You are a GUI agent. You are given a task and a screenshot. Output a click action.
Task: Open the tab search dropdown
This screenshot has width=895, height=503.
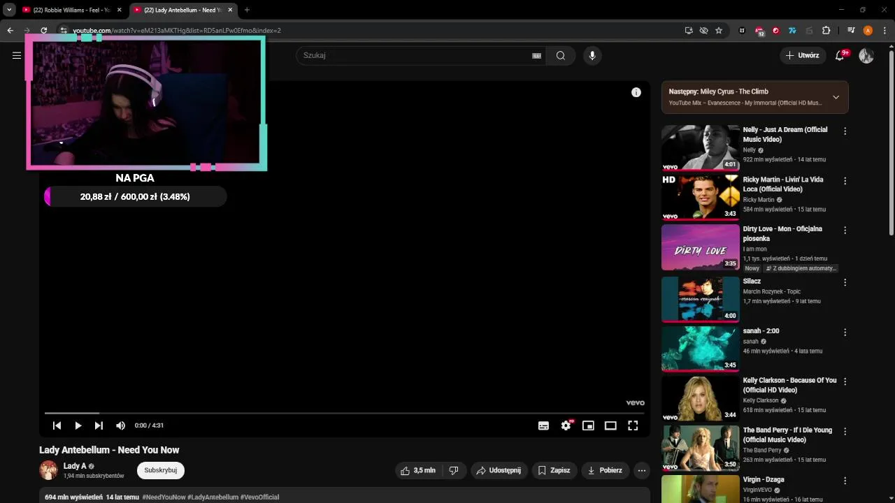(9, 10)
